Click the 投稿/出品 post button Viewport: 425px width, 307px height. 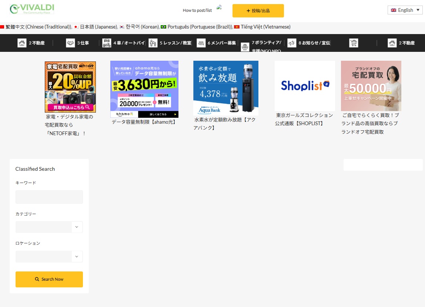point(258,11)
